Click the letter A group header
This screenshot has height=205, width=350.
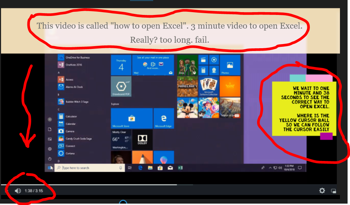point(59,72)
